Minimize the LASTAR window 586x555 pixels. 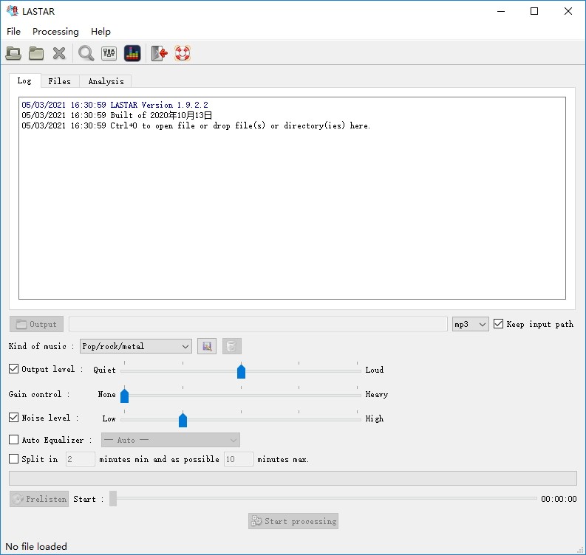click(501, 11)
